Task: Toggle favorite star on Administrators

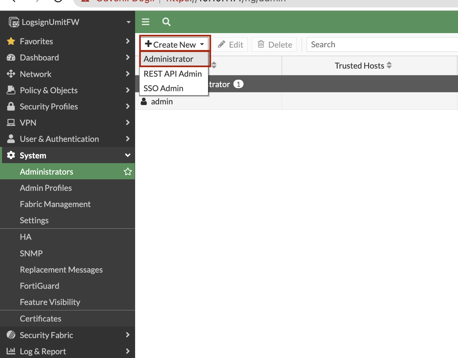Action: [x=128, y=172]
